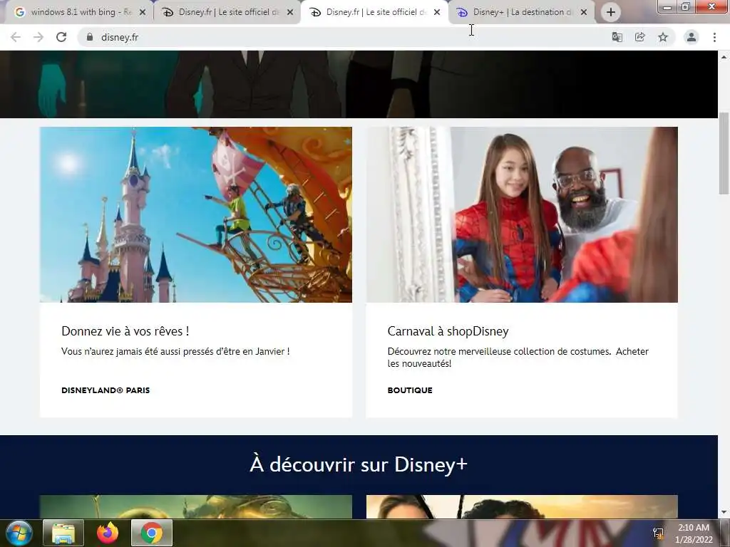The width and height of the screenshot is (730, 547).
Task: Open taskbar clock showing 2:10 AM
Action: click(x=694, y=533)
